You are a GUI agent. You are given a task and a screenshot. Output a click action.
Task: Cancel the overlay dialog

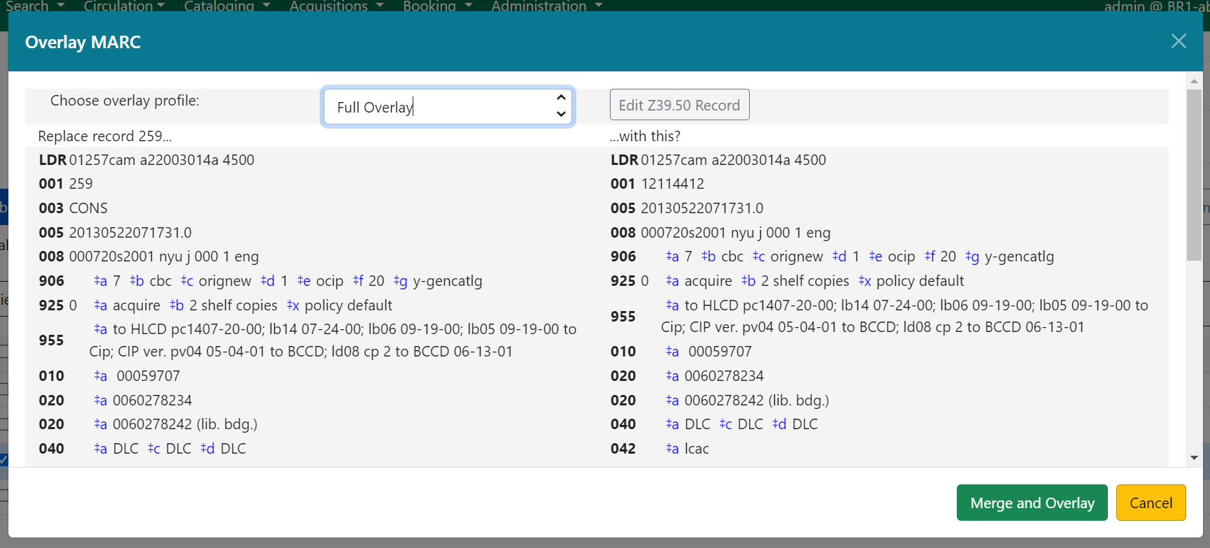point(1151,503)
